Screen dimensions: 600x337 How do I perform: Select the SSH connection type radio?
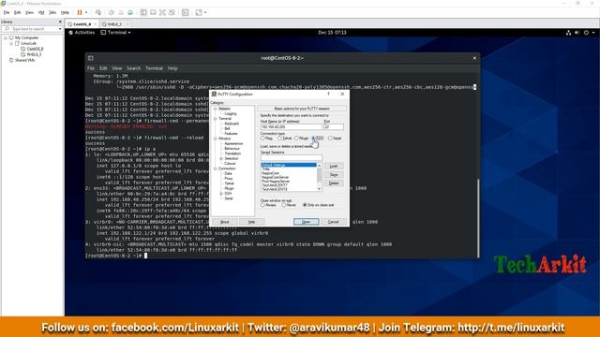click(x=313, y=139)
